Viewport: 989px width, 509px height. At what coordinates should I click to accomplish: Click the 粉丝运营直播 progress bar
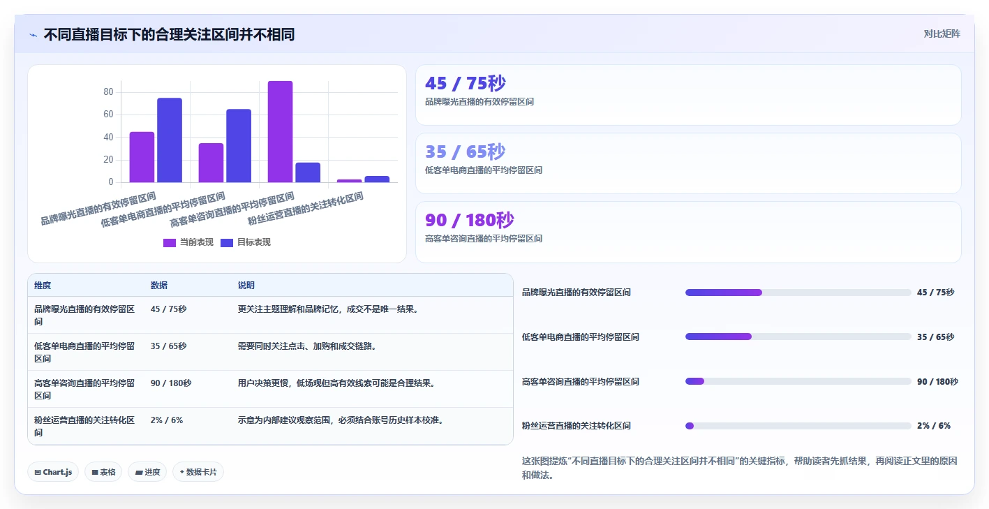798,426
